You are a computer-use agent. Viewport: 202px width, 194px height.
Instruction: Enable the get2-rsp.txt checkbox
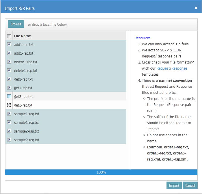click(9, 105)
